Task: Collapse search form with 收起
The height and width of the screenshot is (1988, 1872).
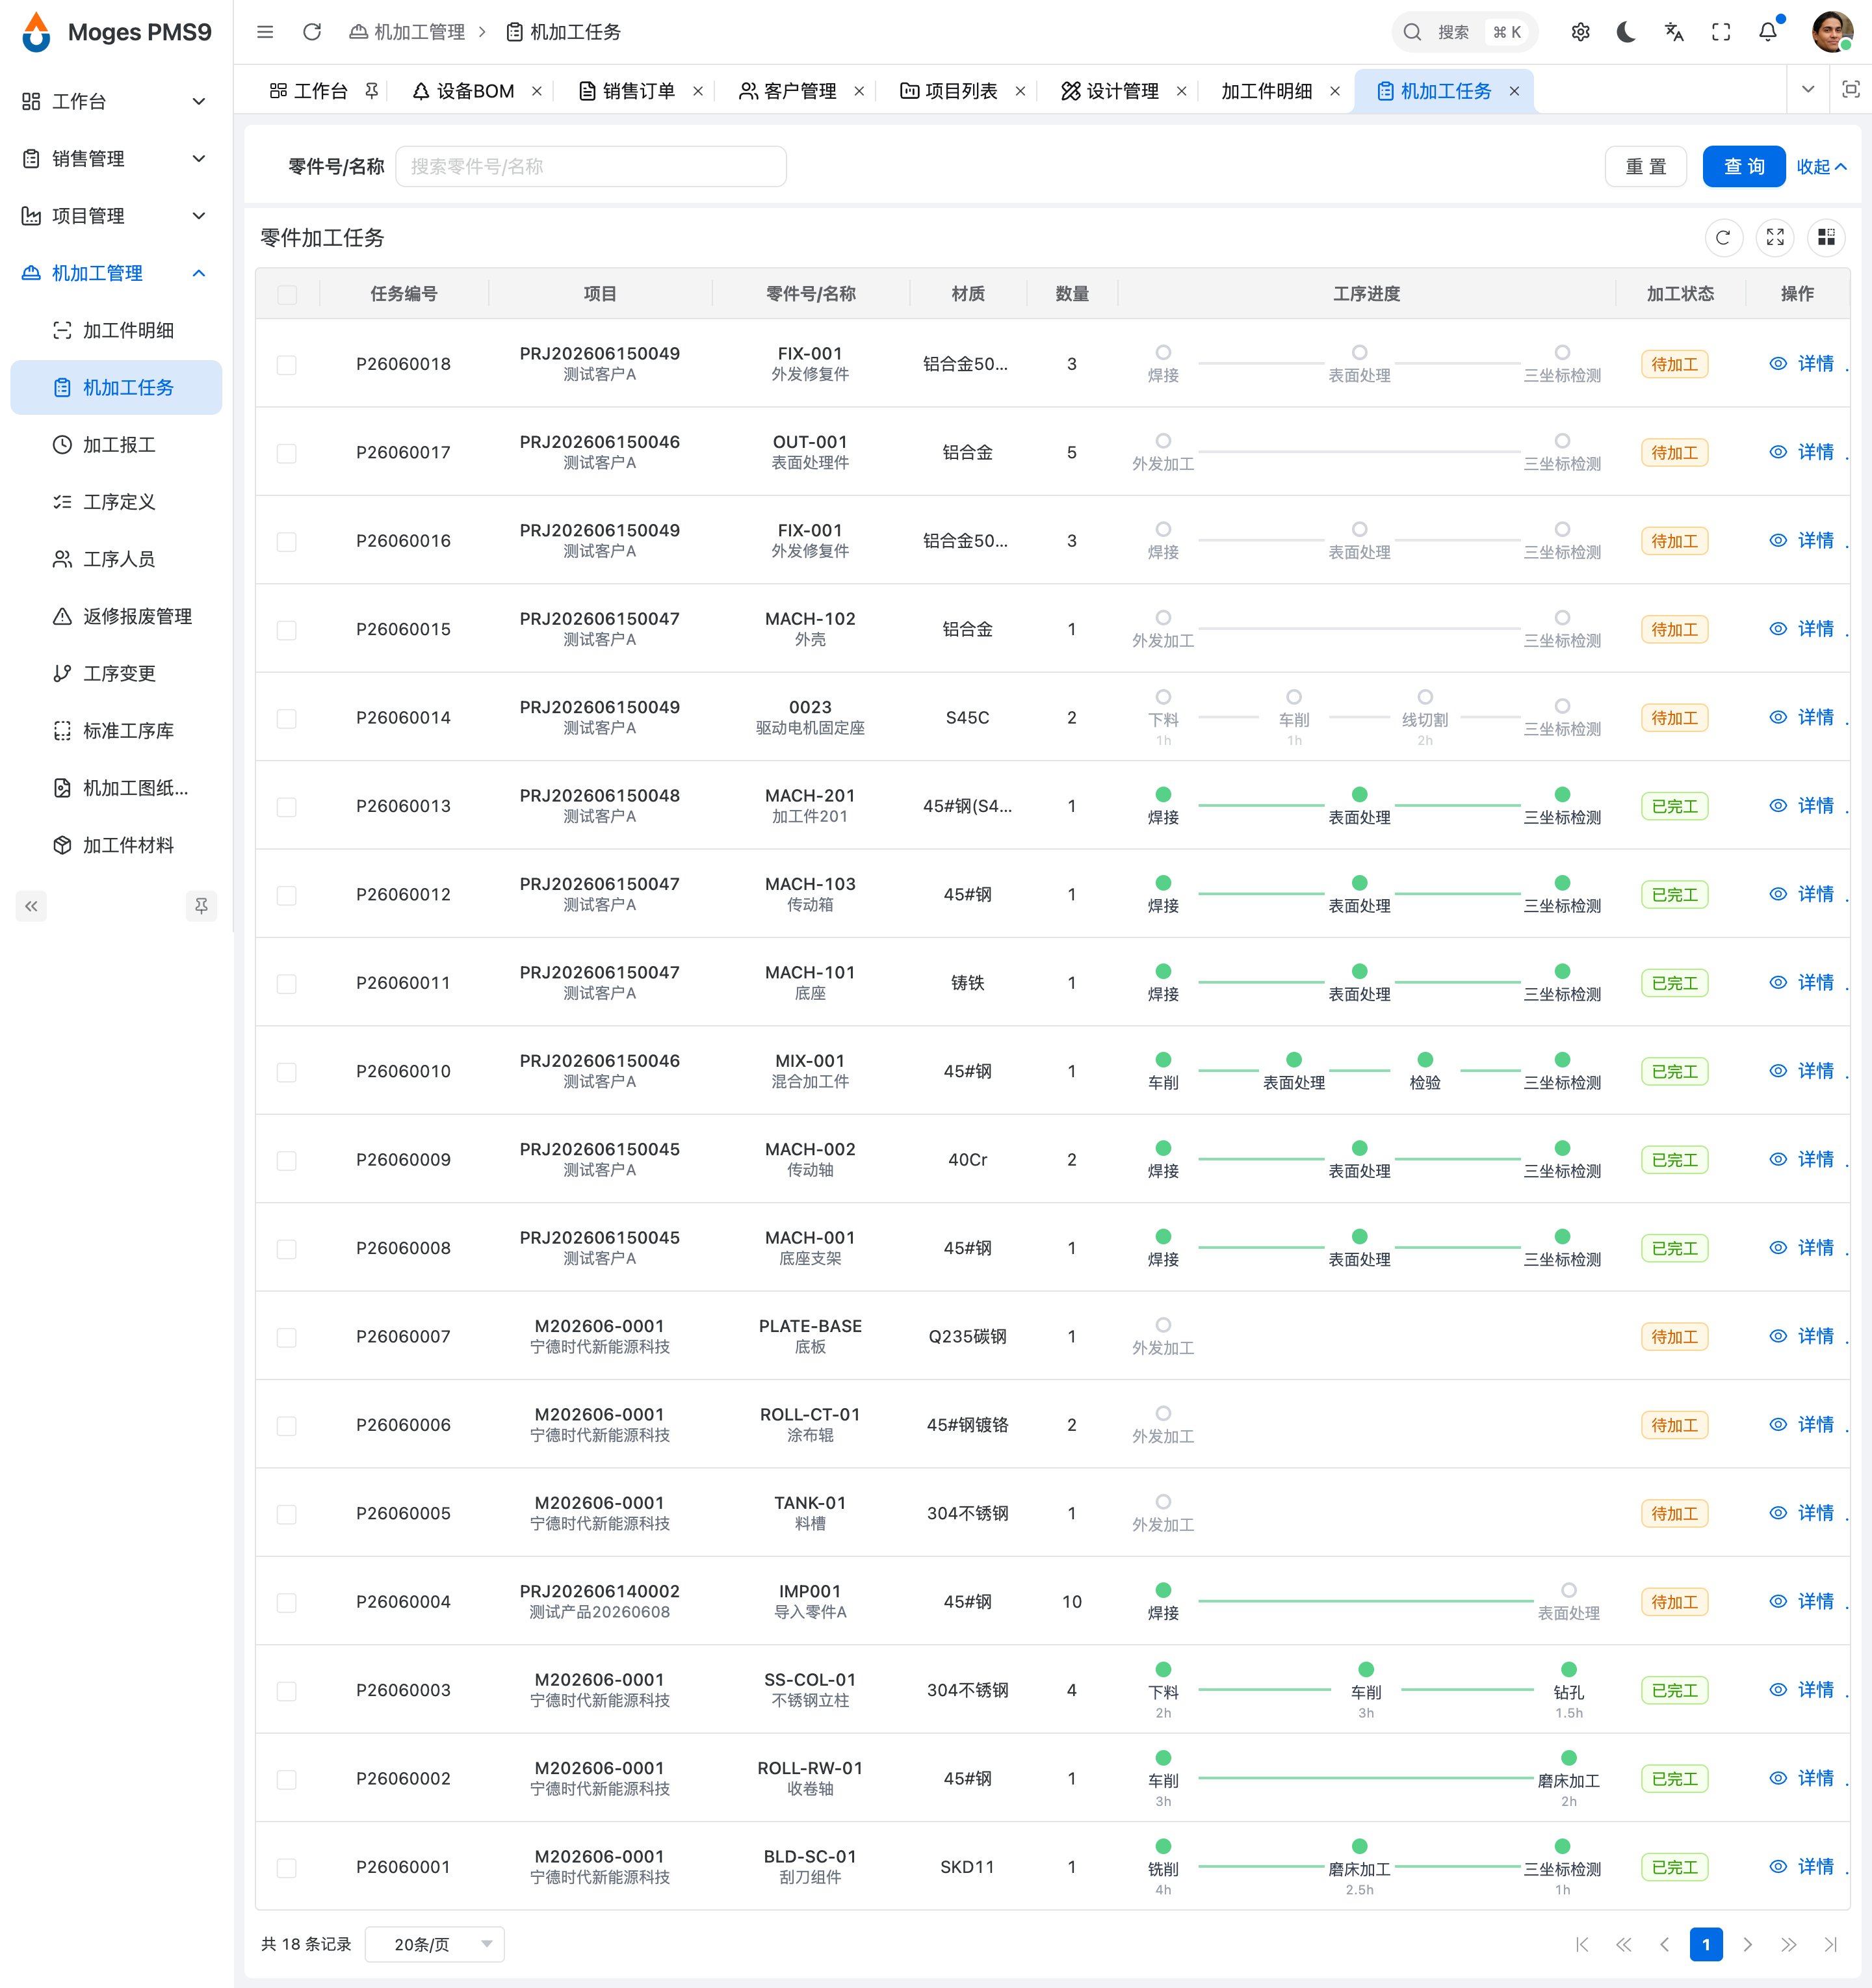Action: pos(1821,166)
